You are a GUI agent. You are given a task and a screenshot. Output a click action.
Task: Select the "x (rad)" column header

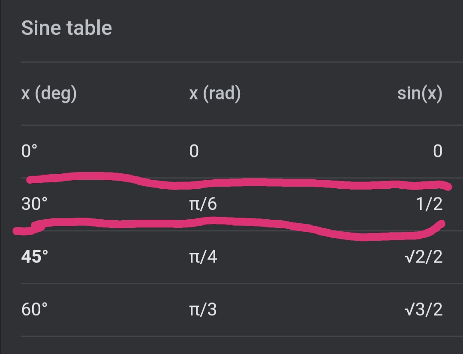click(x=215, y=94)
